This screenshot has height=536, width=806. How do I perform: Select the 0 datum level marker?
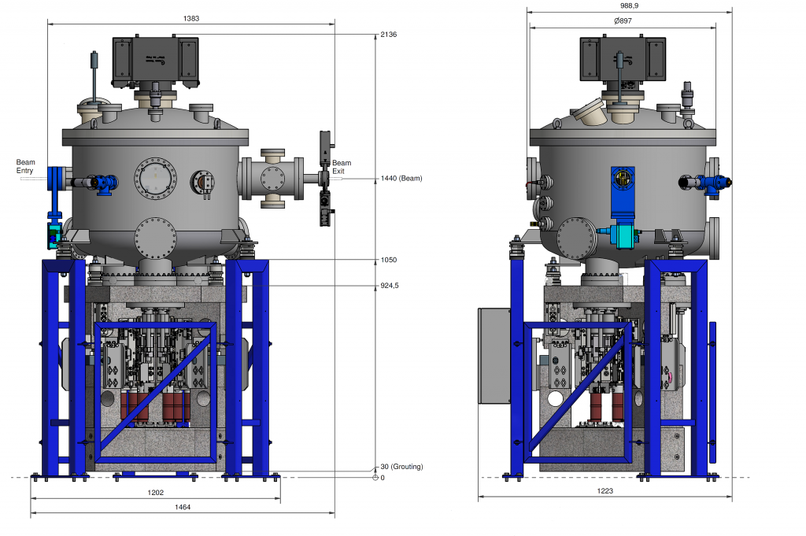[383, 478]
